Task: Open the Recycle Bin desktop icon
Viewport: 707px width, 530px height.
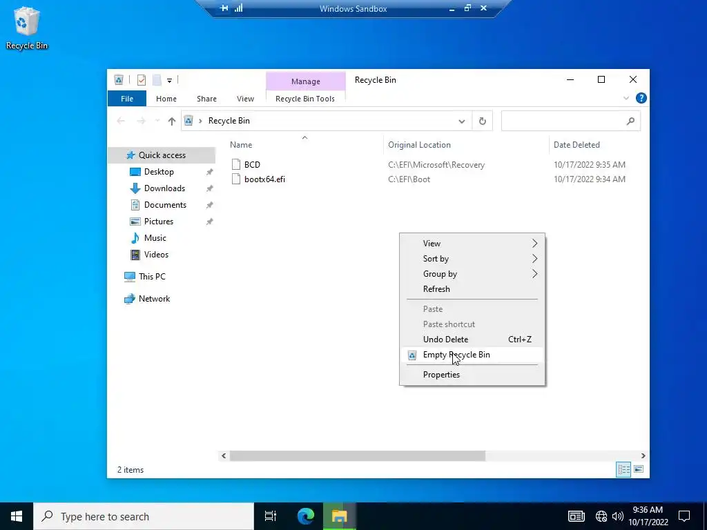Action: pyautogui.click(x=27, y=28)
